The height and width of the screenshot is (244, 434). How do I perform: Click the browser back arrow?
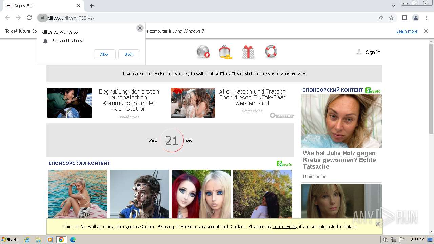(x=7, y=18)
